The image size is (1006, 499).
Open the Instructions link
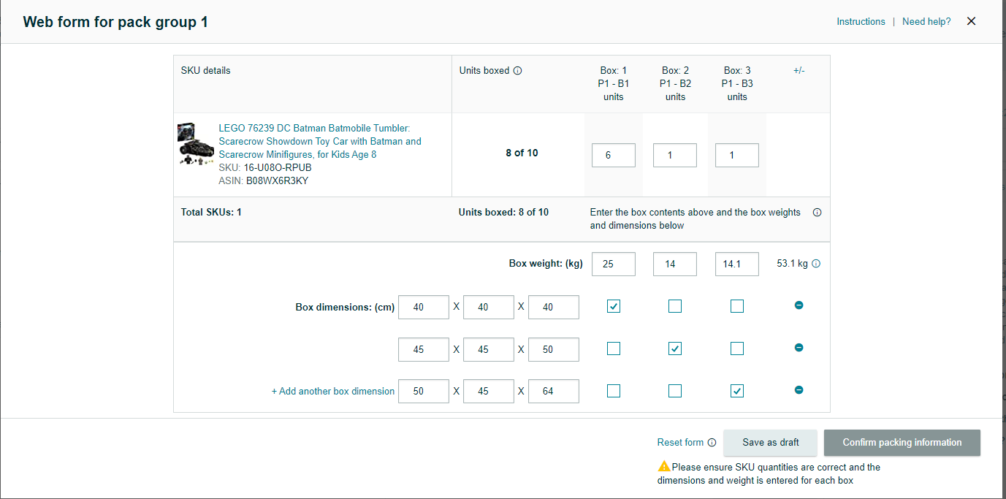[x=861, y=22]
